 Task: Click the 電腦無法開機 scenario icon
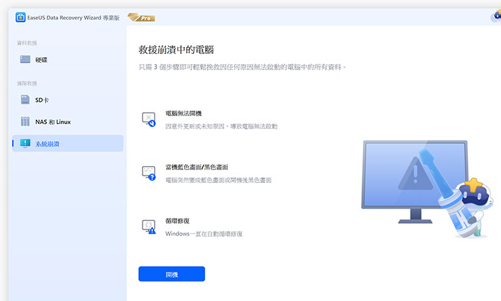(148, 119)
